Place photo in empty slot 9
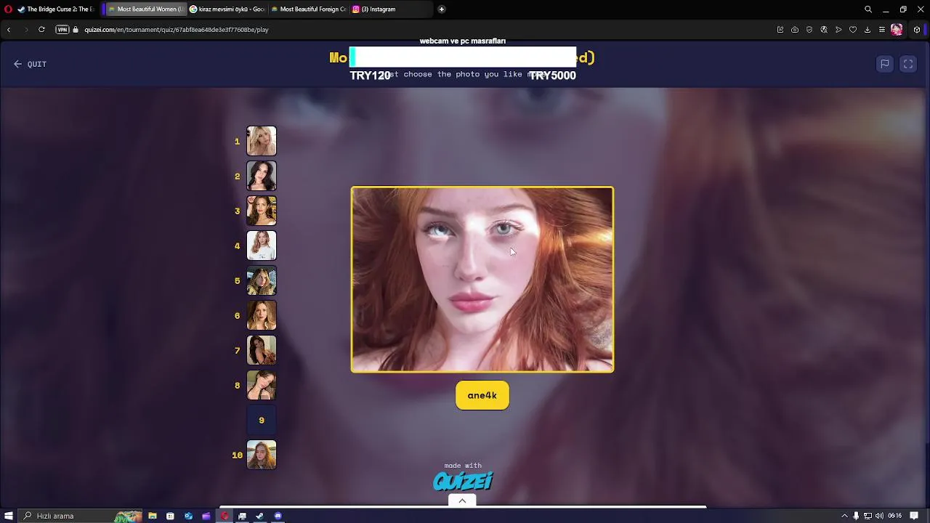Viewport: 930px width, 523px height. [x=262, y=420]
